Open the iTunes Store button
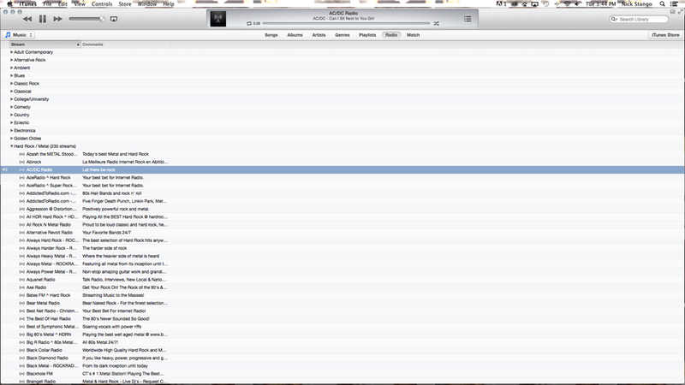This screenshot has width=685, height=385. (665, 35)
